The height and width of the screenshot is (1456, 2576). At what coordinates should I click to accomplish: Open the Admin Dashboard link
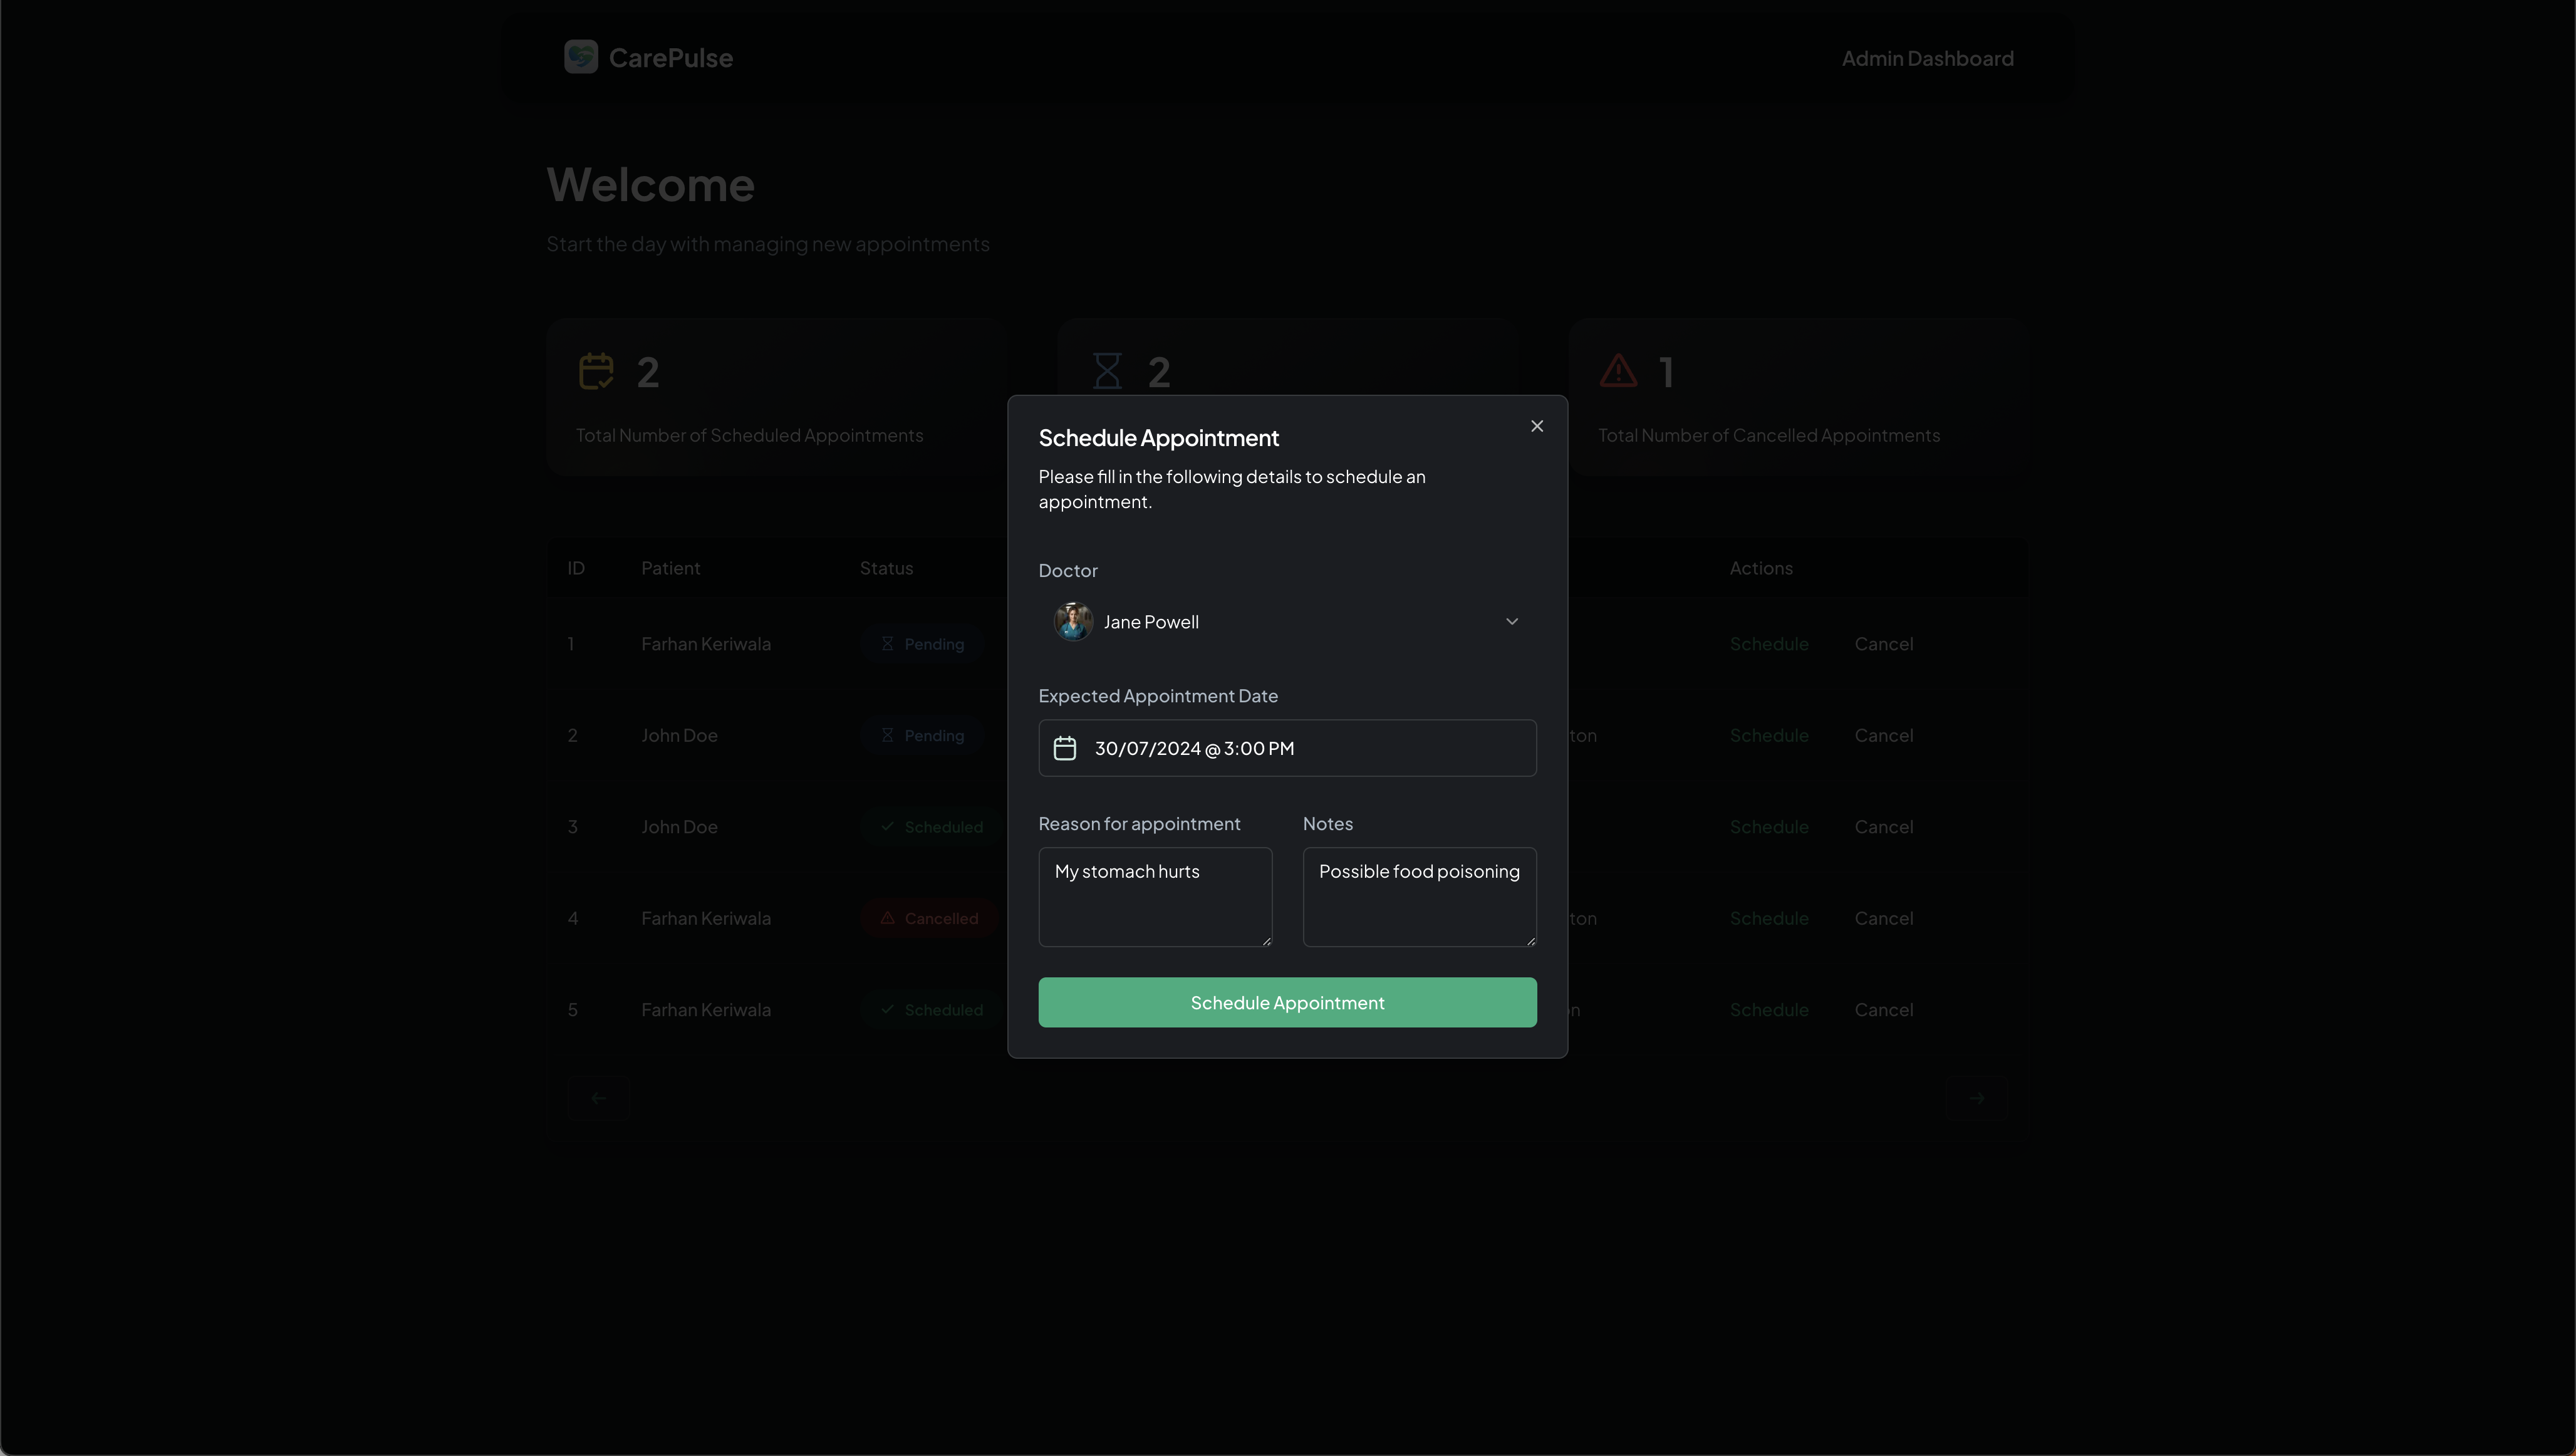[1928, 59]
